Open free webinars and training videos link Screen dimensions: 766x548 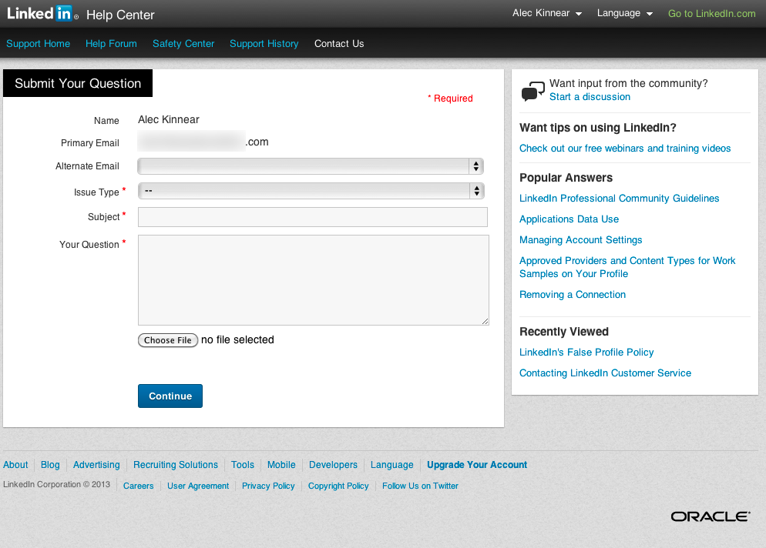point(625,149)
